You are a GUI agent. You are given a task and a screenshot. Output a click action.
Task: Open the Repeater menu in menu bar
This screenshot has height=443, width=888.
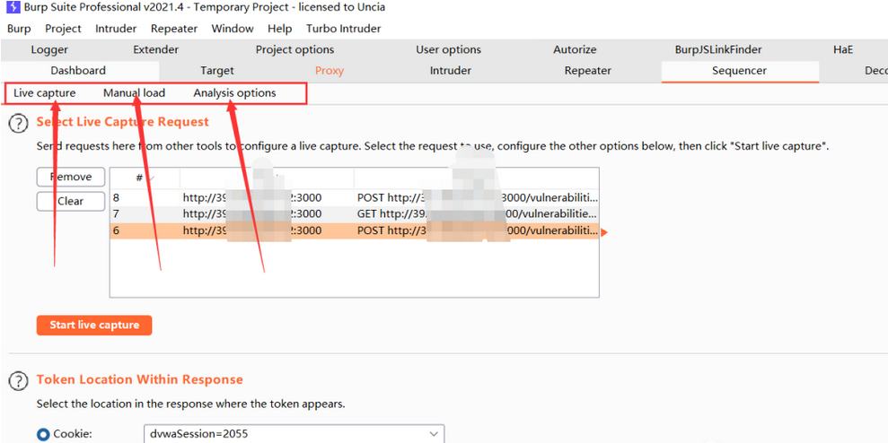point(174,29)
